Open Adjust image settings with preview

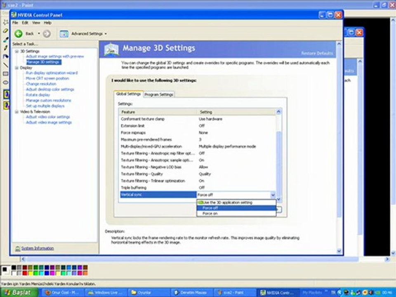[55, 57]
